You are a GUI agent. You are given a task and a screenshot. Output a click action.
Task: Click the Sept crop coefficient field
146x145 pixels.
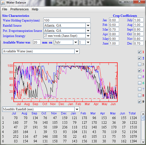tap(139, 30)
